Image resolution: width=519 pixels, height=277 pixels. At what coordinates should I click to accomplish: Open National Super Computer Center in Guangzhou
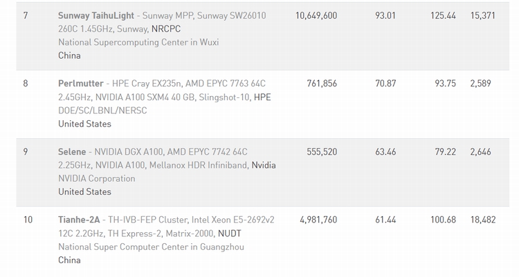151,247
